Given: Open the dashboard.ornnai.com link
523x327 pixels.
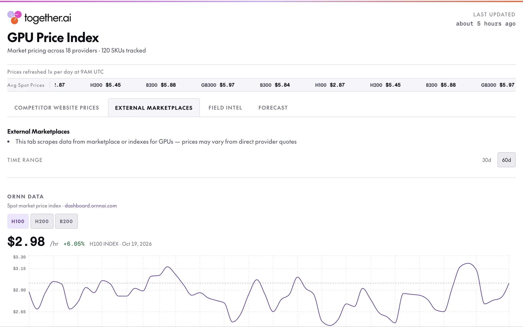Looking at the screenshot, I should (x=91, y=206).
